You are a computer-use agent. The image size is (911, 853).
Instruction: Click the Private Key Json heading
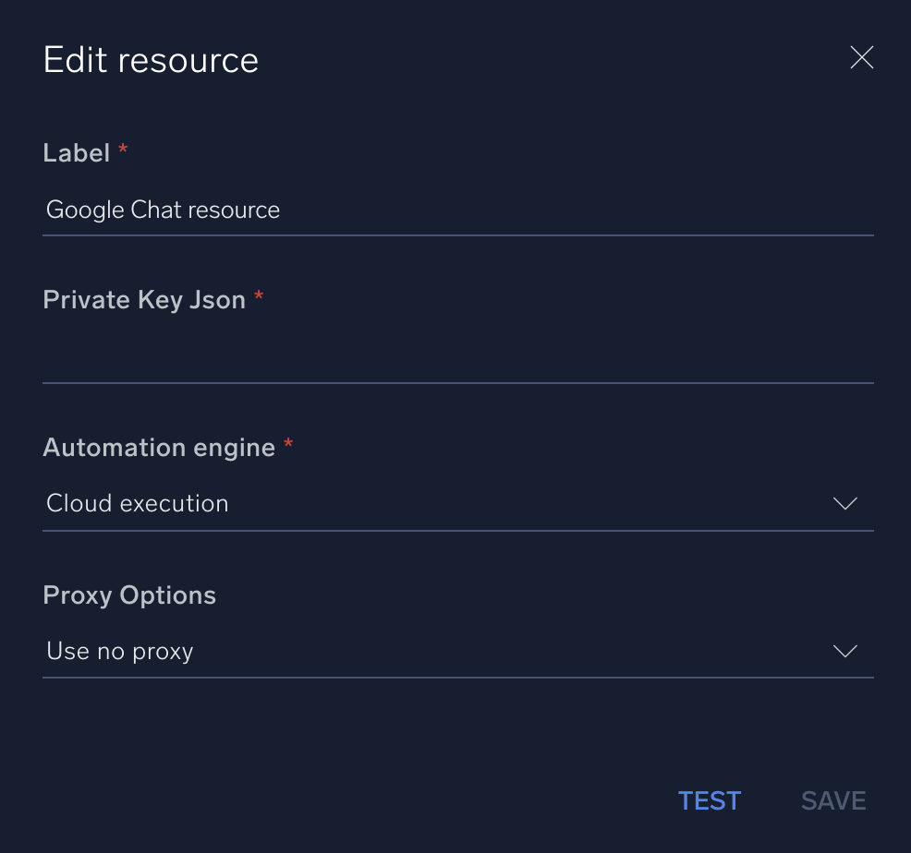click(x=143, y=299)
